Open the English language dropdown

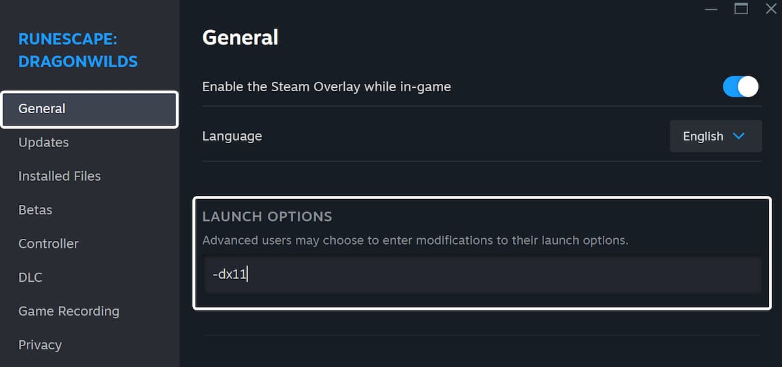pos(715,137)
